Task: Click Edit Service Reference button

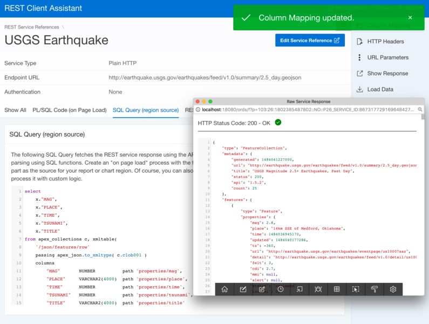Action: (x=310, y=40)
